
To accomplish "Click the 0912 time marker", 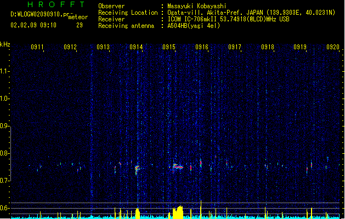I will point(70,47).
